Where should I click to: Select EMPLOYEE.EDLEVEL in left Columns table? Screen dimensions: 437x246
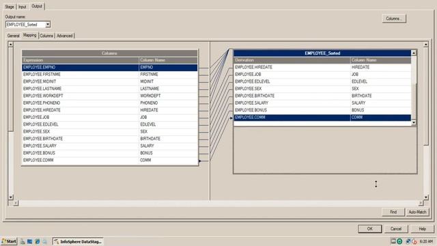pyautogui.click(x=80, y=124)
